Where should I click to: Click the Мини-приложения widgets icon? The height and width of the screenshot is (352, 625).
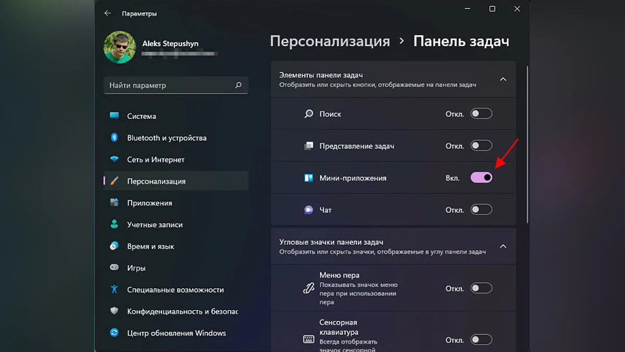pyautogui.click(x=308, y=178)
